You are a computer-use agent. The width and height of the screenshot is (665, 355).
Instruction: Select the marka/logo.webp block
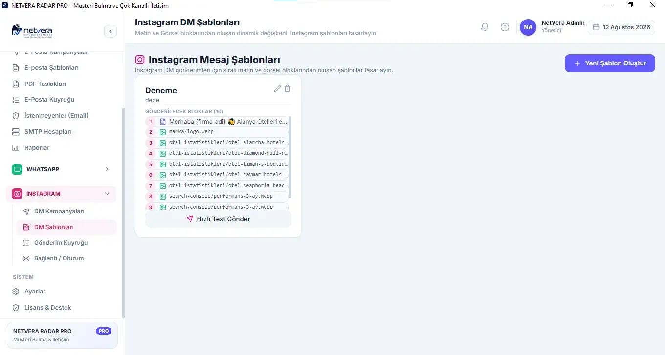pos(217,132)
